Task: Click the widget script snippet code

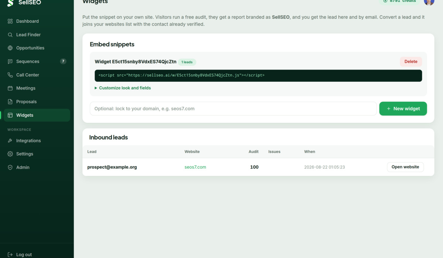Action: point(258,75)
